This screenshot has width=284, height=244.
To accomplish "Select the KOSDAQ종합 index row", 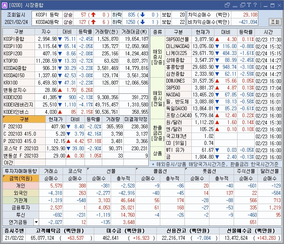I will 76,68.
